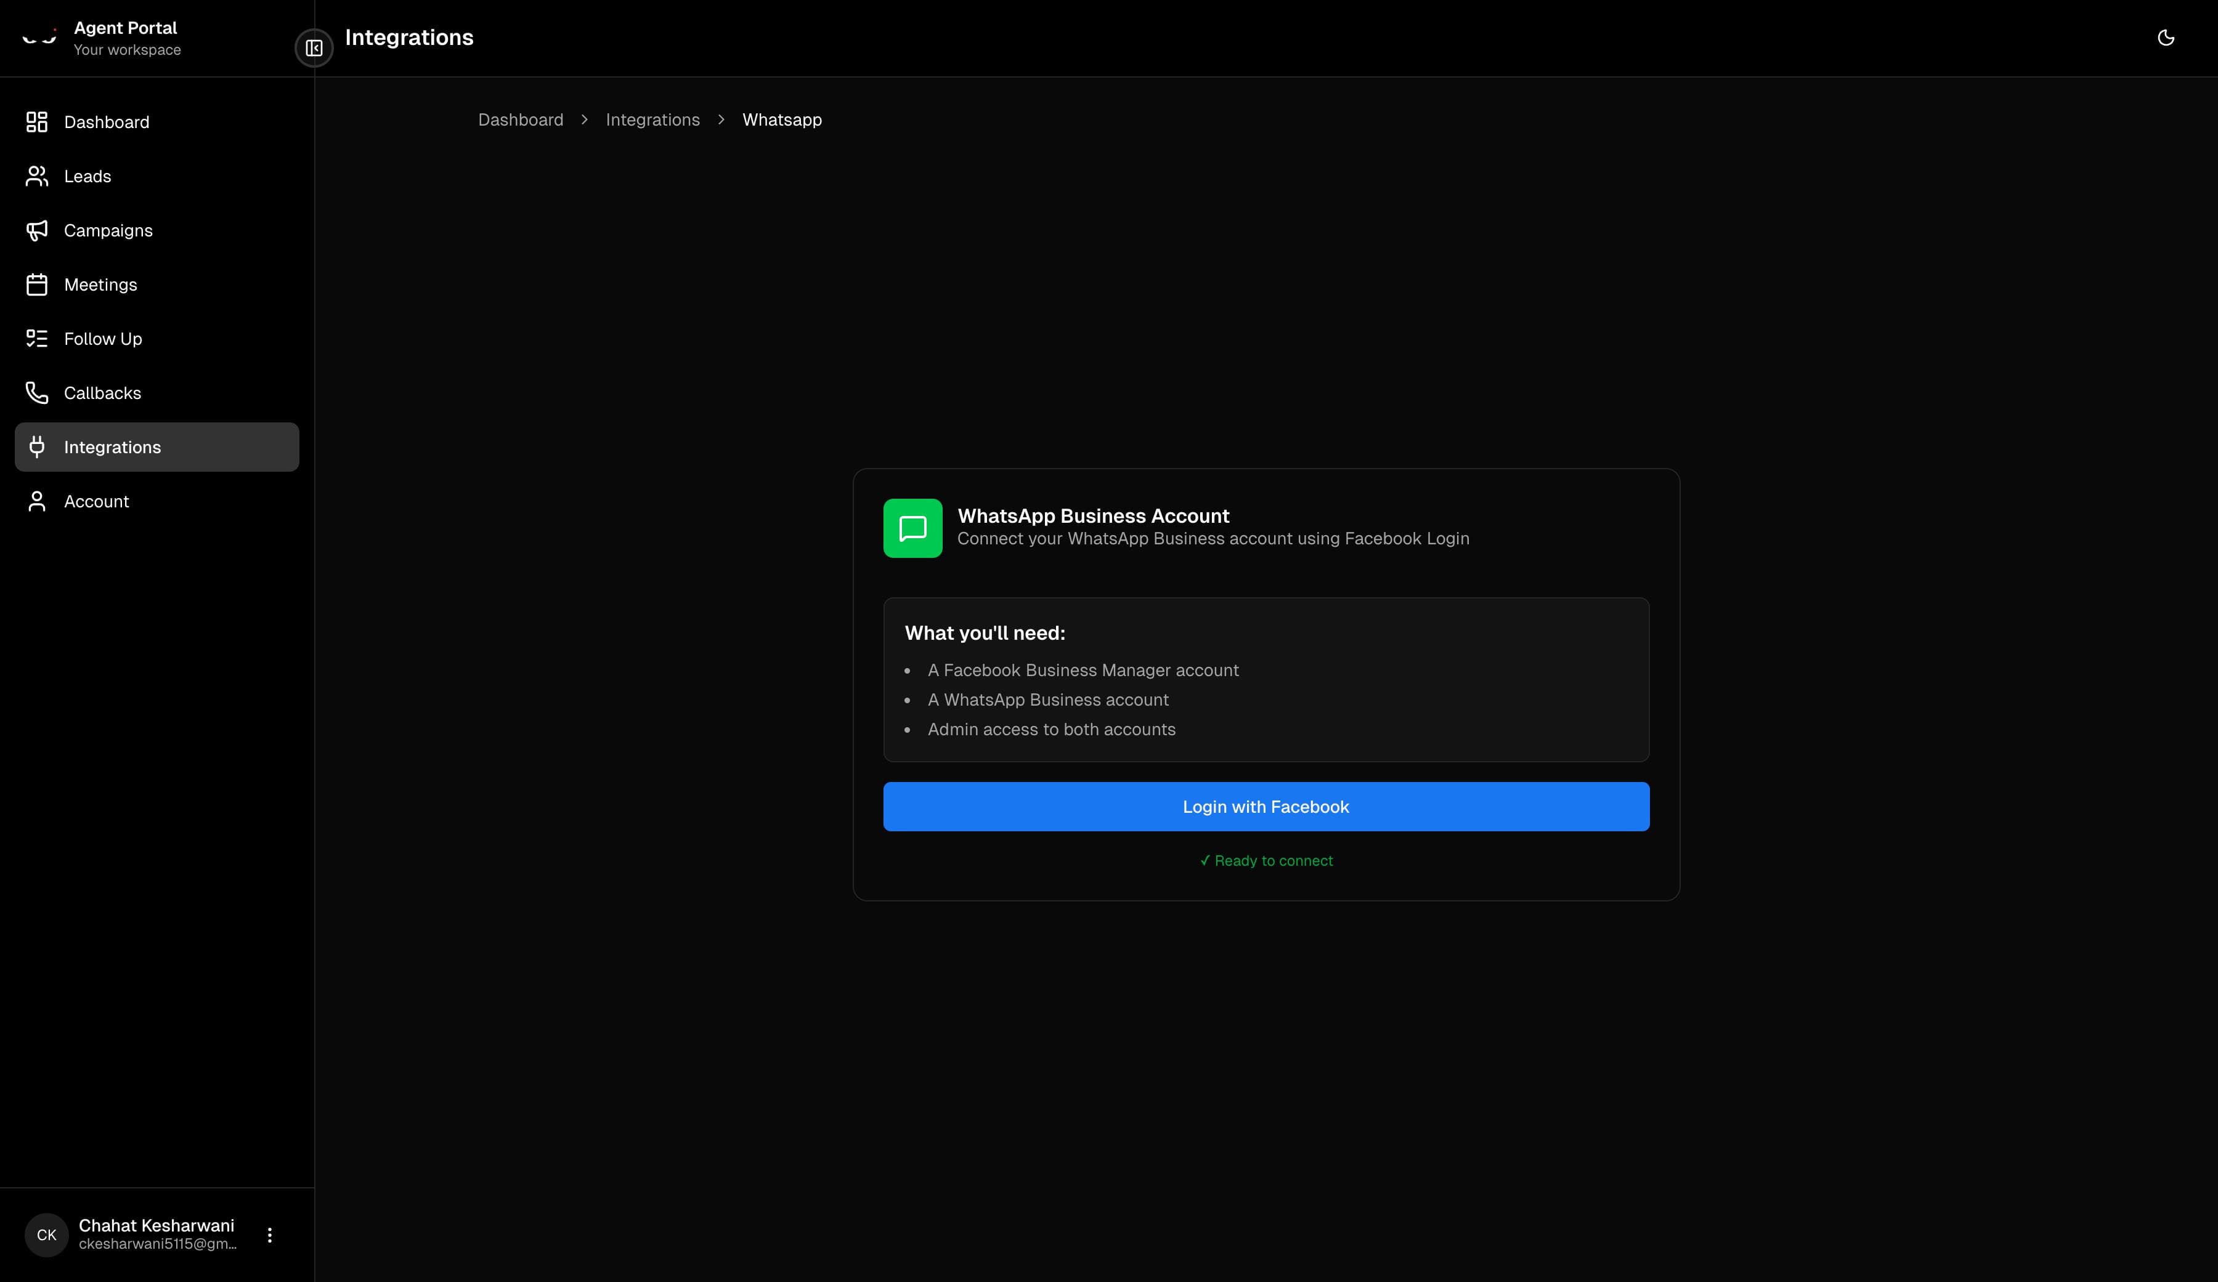Open user options three-dot menu

[269, 1235]
